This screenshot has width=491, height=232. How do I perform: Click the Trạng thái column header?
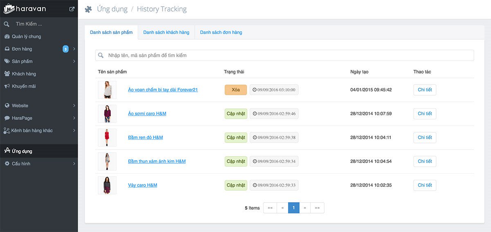[234, 72]
